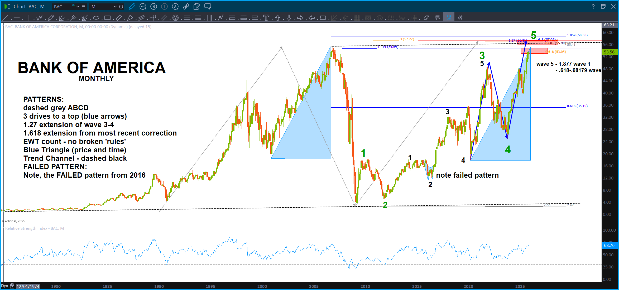Screen dimensions: 619x290
Task: Select the Text annotation tool
Action: point(266,18)
